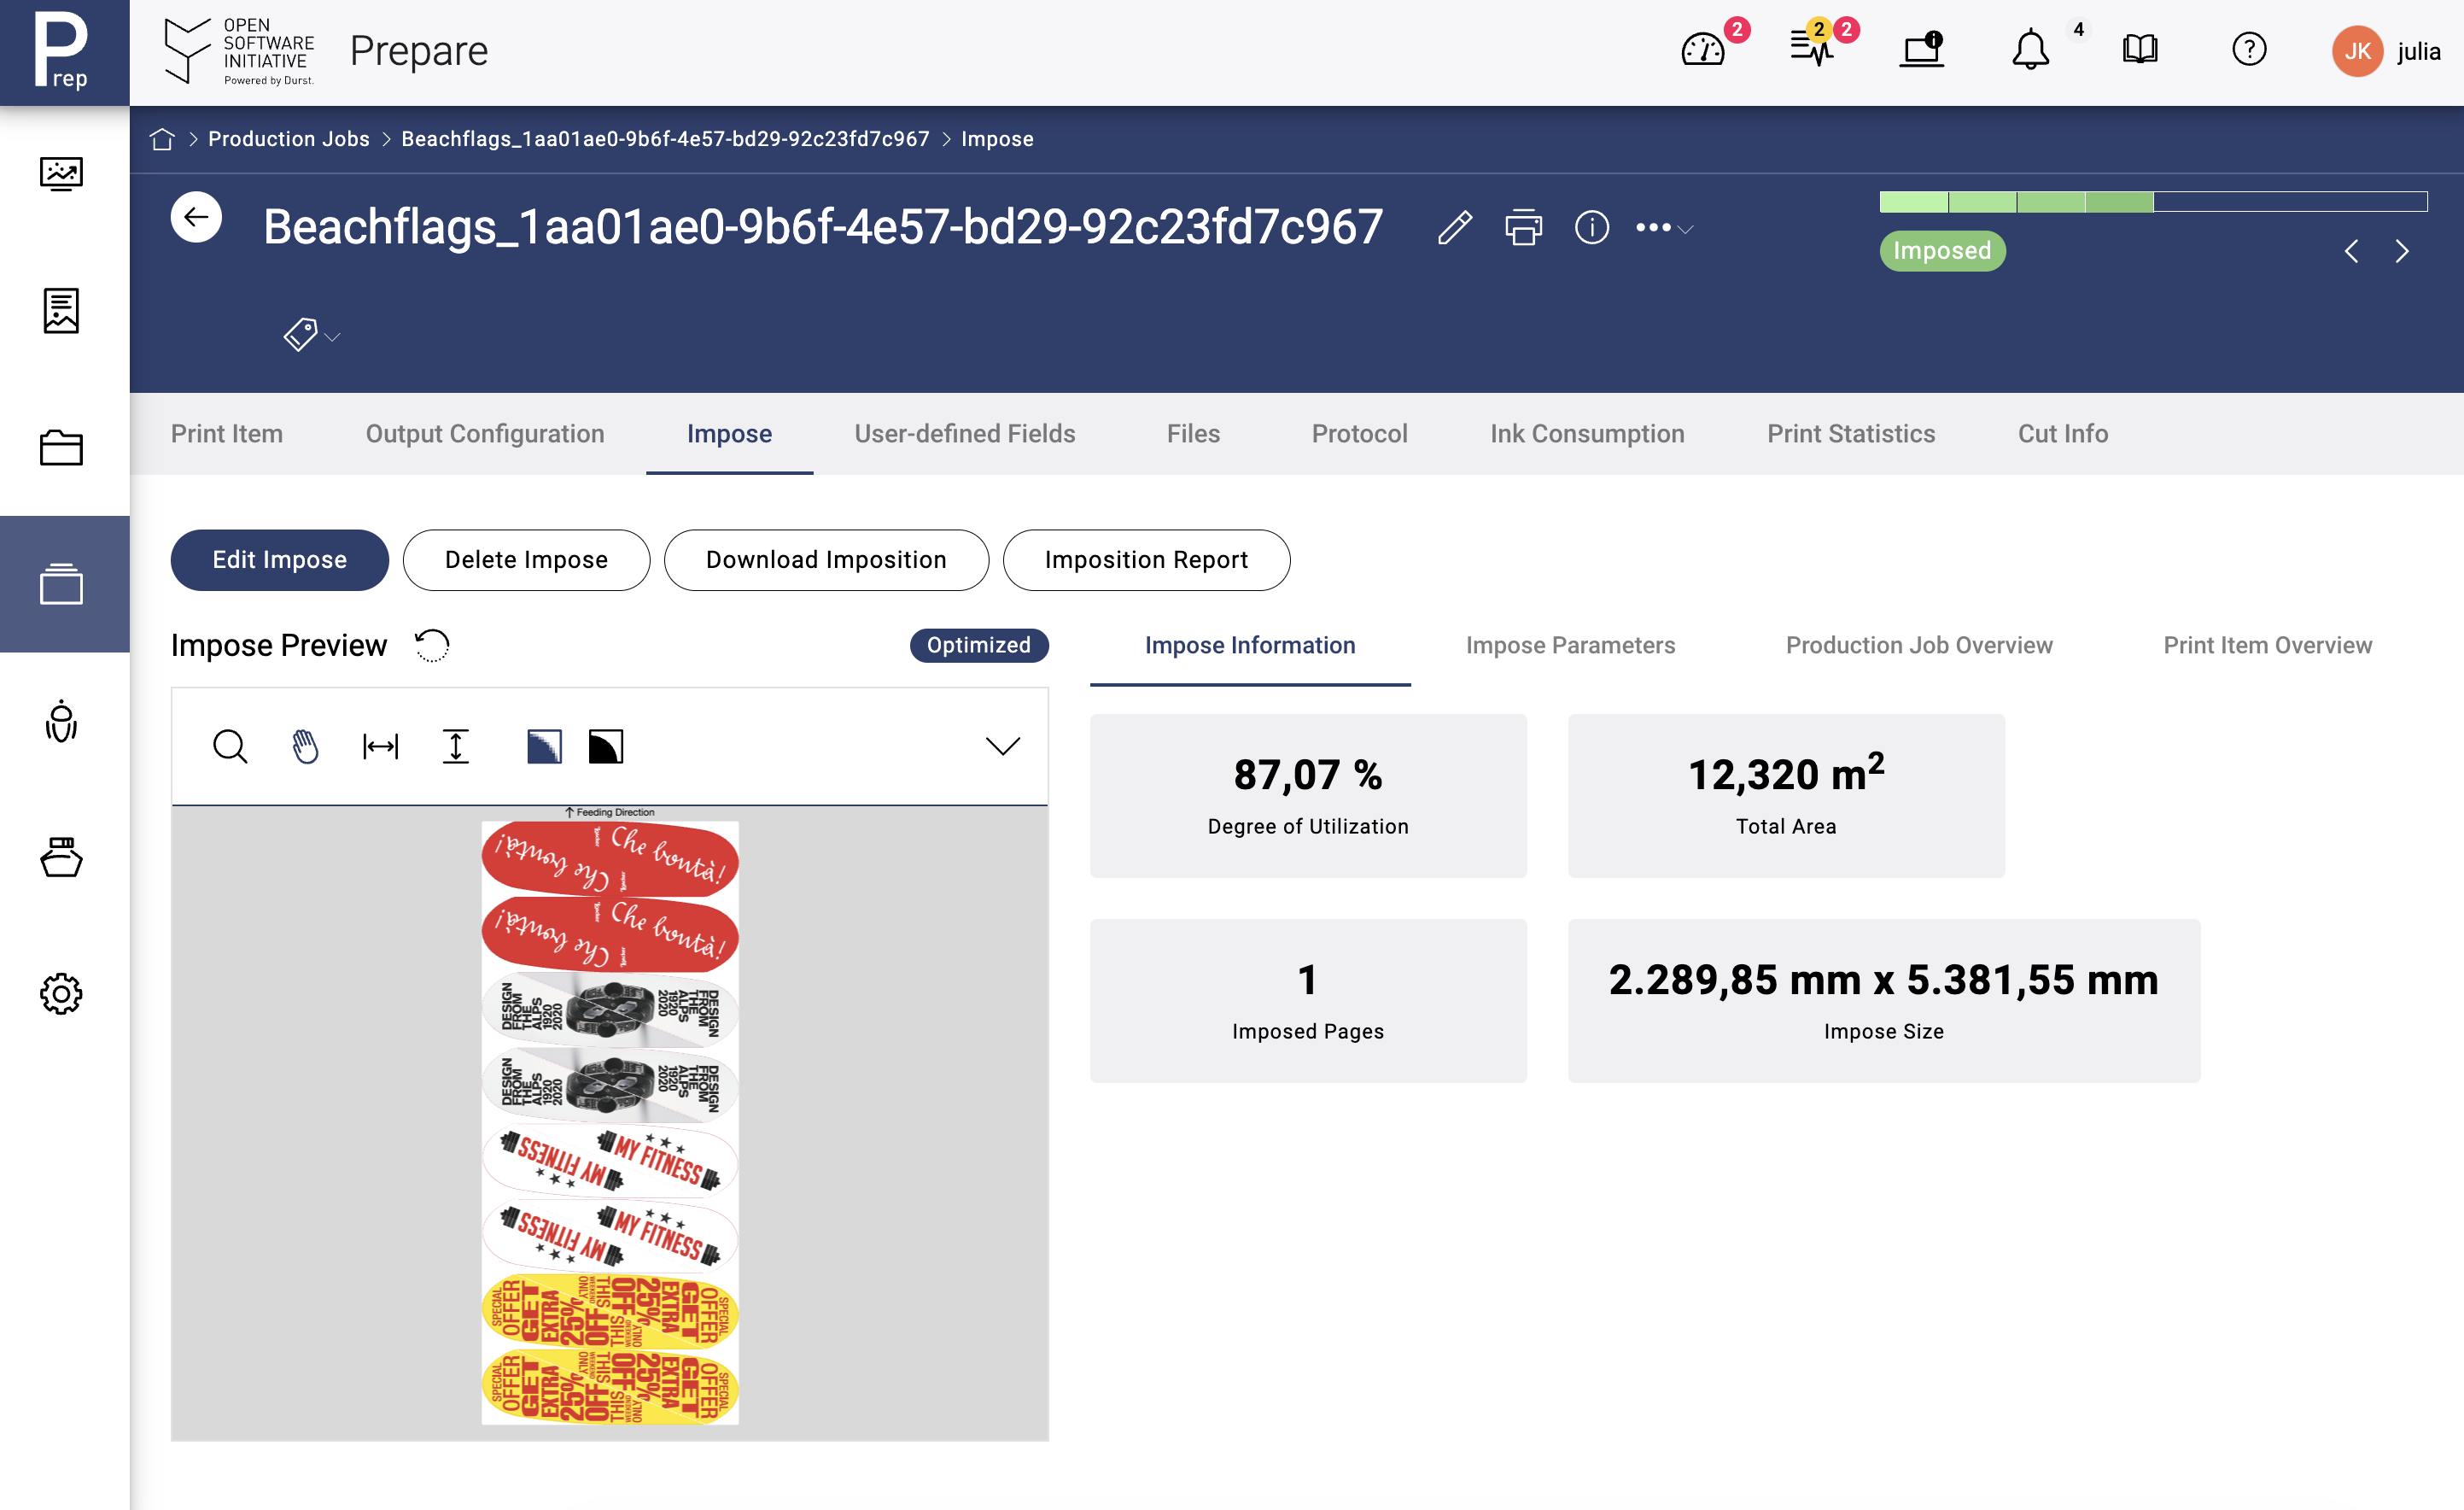
Task: Switch to the Print Item tab
Action: pos(227,433)
